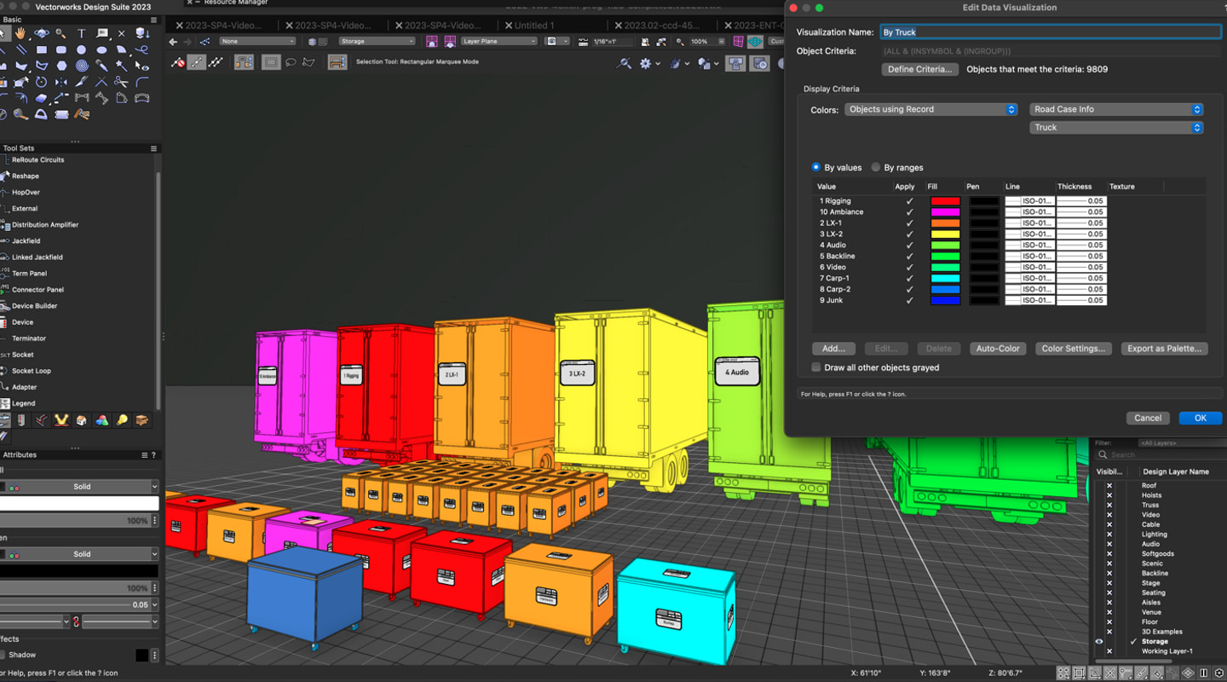The height and width of the screenshot is (682, 1227).
Task: Toggle Apply checkmark for 4 Audio
Action: coord(909,246)
